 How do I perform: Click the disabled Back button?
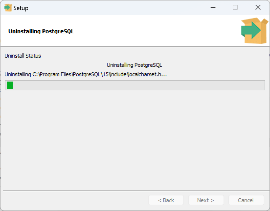tap(166, 200)
